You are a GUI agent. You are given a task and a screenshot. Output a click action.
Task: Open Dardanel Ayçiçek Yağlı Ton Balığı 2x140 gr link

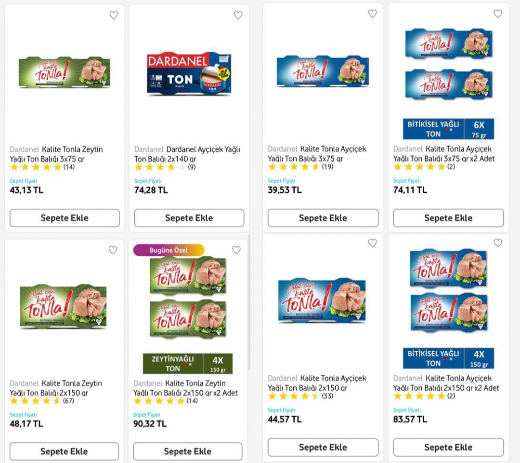tap(187, 154)
